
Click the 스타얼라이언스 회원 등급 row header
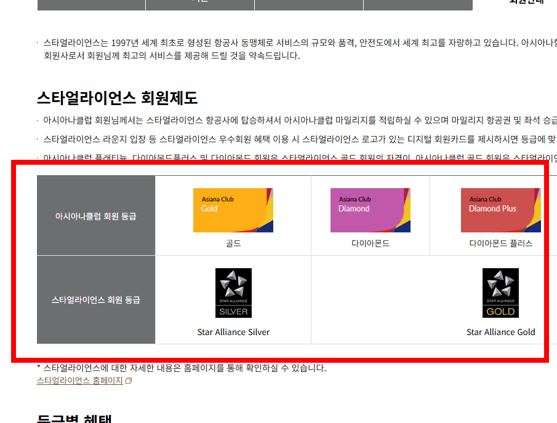tap(96, 300)
